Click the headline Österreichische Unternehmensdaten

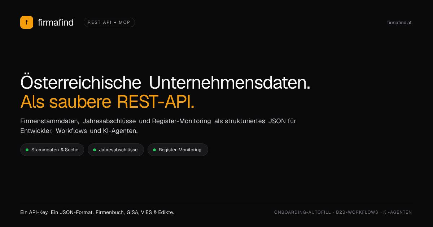click(165, 83)
